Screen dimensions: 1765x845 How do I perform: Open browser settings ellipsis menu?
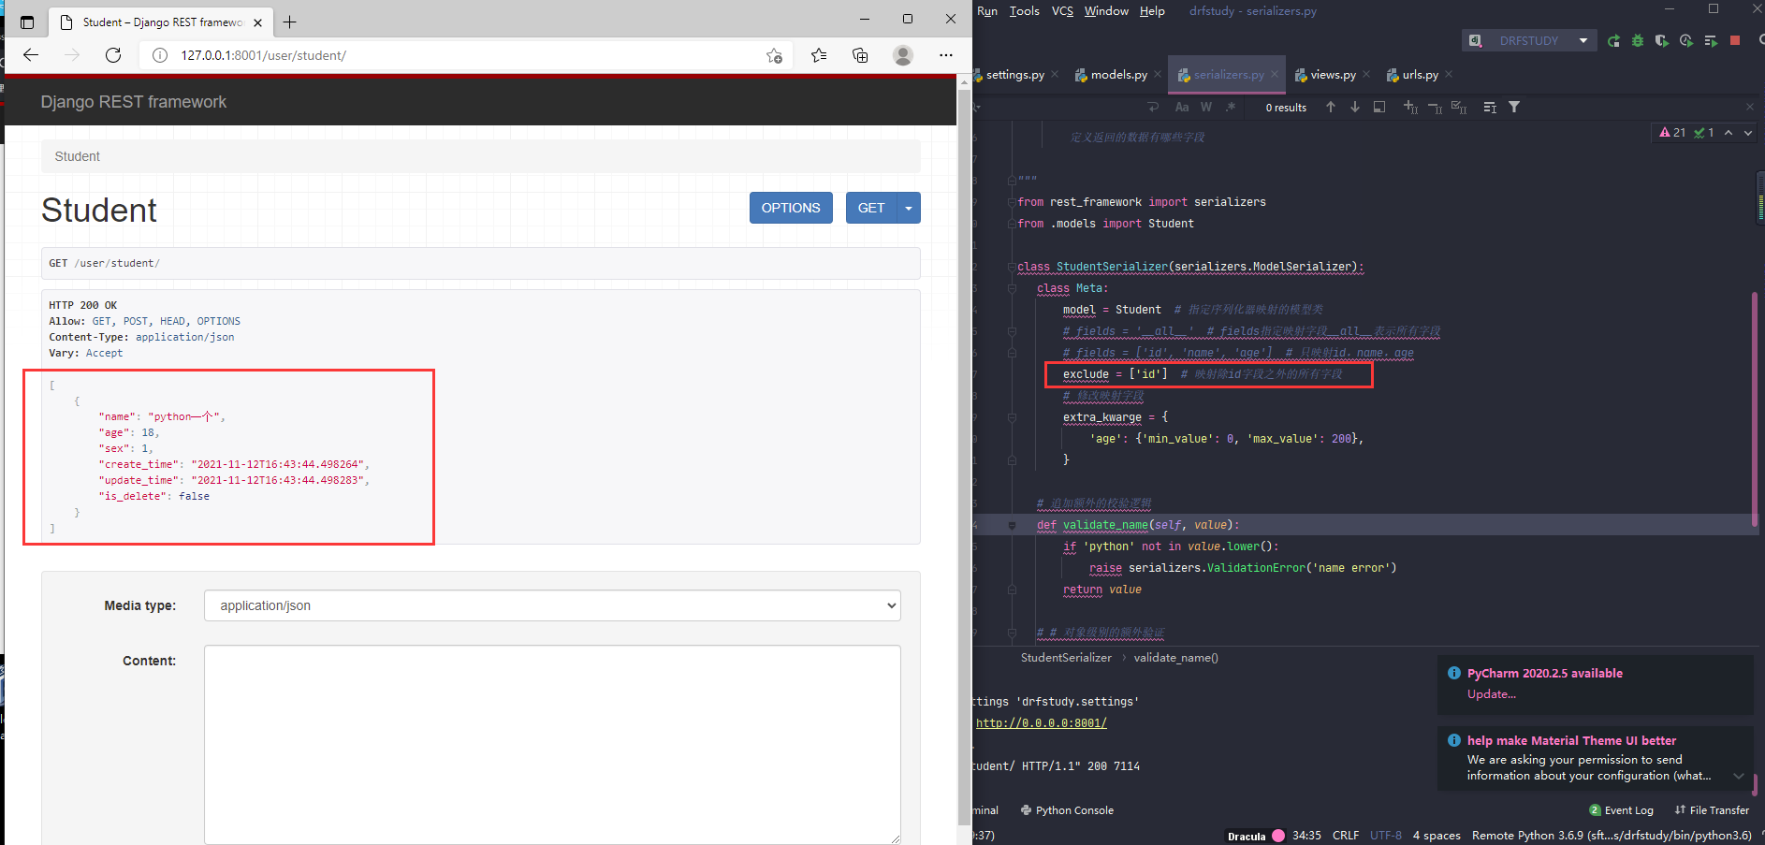tap(946, 55)
